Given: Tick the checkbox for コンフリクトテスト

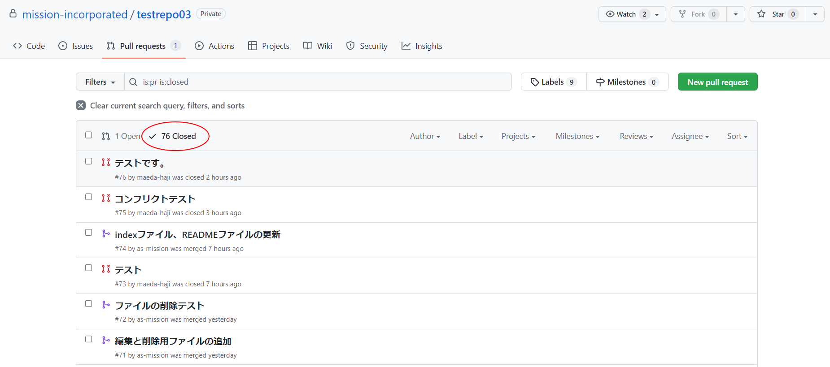Looking at the screenshot, I should click(x=89, y=197).
